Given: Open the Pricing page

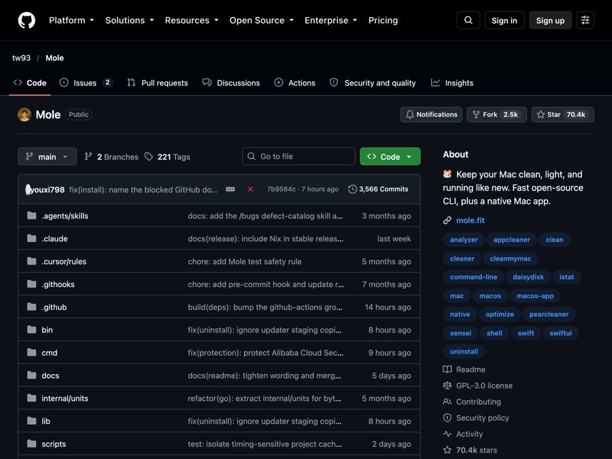Looking at the screenshot, I should (x=383, y=20).
